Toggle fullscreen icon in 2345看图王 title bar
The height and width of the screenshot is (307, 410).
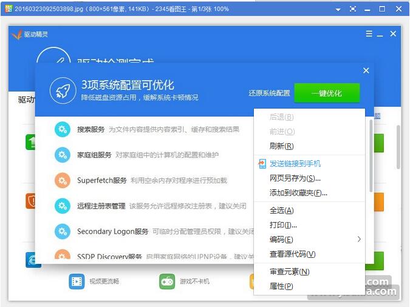pos(353,9)
